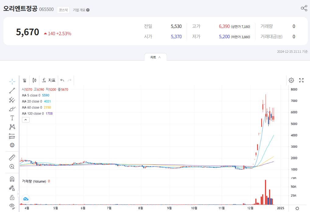Viewport: 310px width, 212px height.
Task: Select the trend line drawing tool
Action: pos(12,91)
